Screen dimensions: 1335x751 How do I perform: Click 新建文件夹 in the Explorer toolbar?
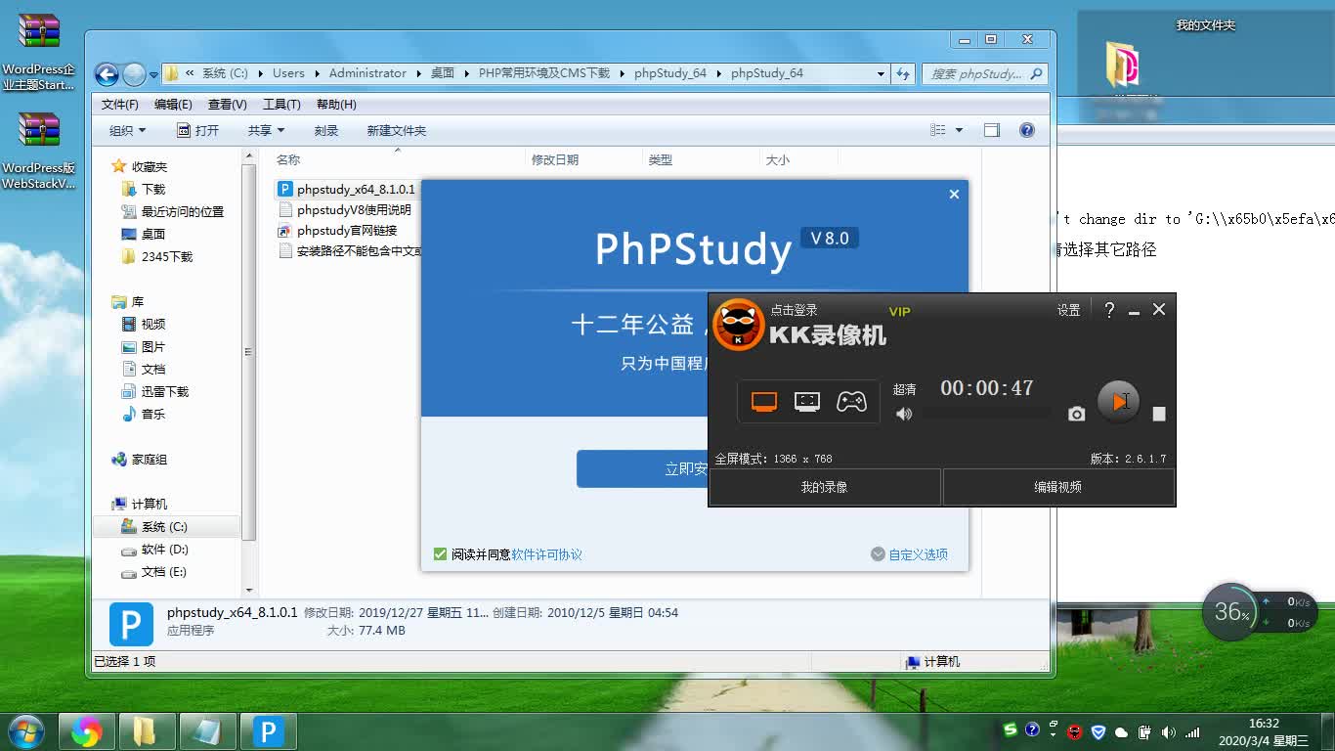point(396,131)
